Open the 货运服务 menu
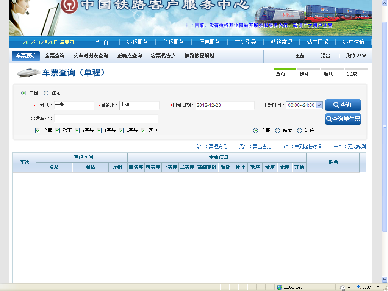The image size is (388, 291). tap(174, 42)
